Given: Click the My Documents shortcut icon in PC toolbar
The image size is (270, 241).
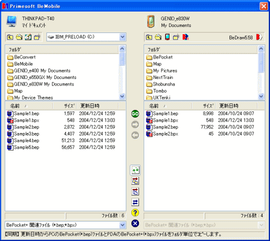Looking at the screenshot, I should coord(28,37).
